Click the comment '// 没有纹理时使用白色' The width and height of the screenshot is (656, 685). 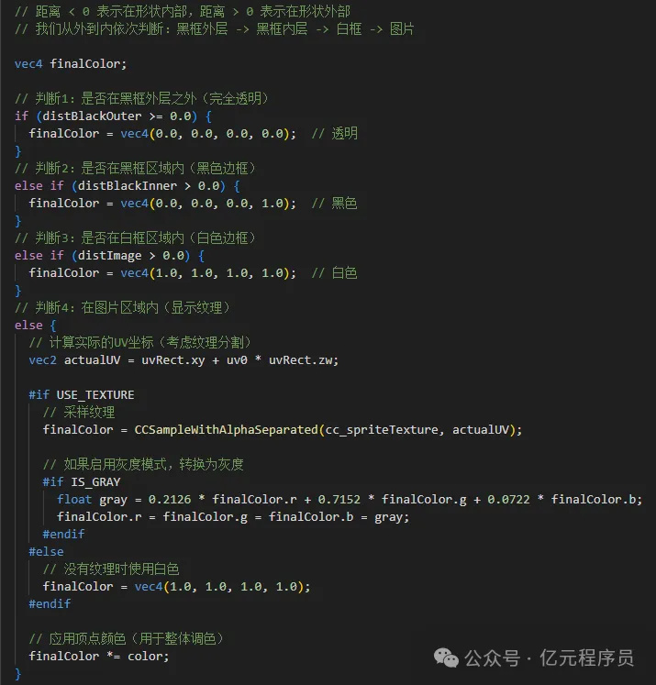click(x=111, y=569)
